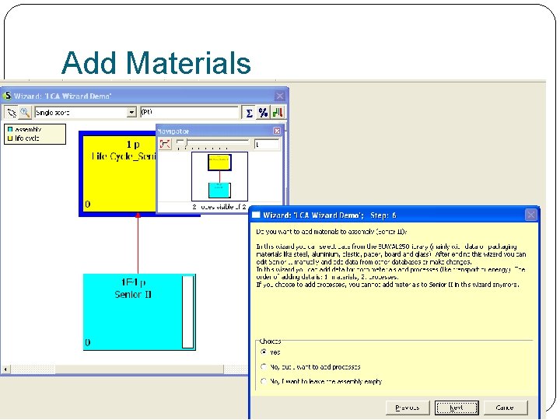560x420 pixels.
Task: Select the pointer arrow tool in toolbar
Action: (x=12, y=113)
